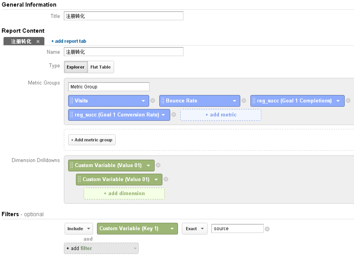The width and height of the screenshot is (354, 259).
Task: Open the add filter dropdown
Action: click(101, 248)
